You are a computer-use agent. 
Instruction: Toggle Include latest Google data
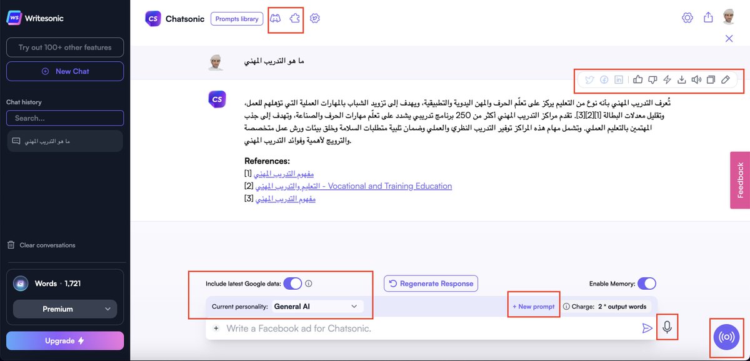[292, 284]
